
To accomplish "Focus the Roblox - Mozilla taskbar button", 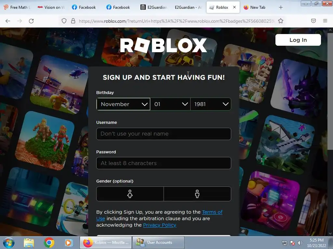I will point(106,243).
